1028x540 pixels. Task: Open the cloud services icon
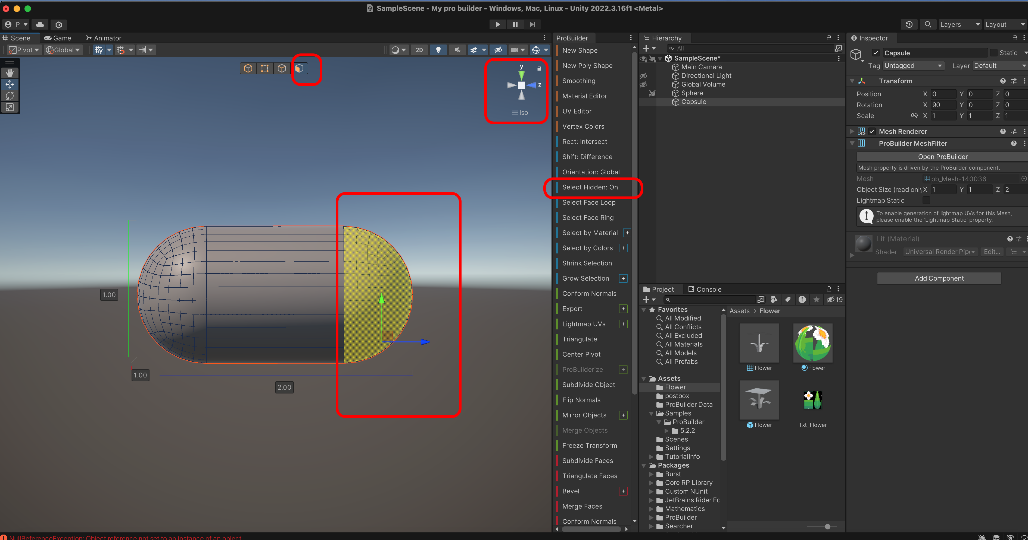[x=40, y=24]
